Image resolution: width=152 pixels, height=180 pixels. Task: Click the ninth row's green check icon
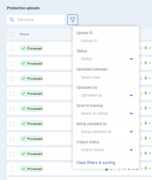[150, 168]
